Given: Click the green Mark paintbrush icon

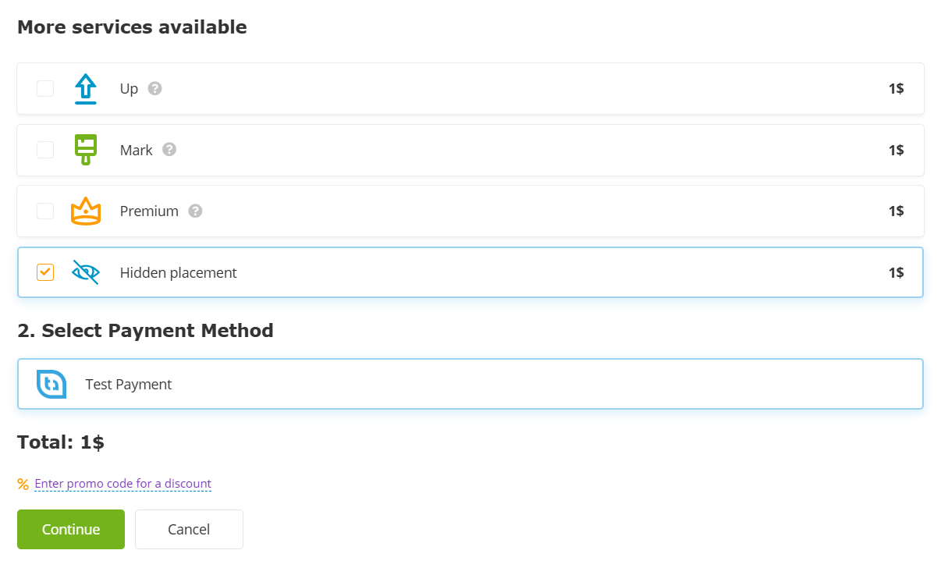Looking at the screenshot, I should click(x=86, y=150).
